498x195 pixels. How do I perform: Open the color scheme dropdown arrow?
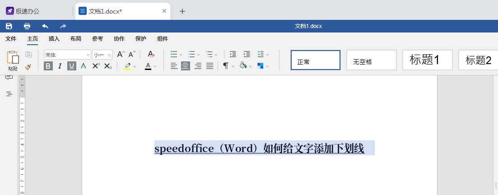pyautogui.click(x=268, y=66)
